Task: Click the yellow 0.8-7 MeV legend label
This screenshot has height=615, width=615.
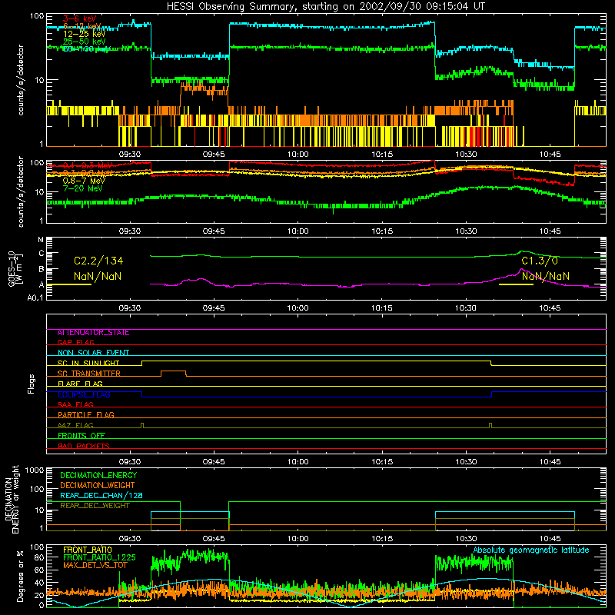Action: [x=84, y=181]
